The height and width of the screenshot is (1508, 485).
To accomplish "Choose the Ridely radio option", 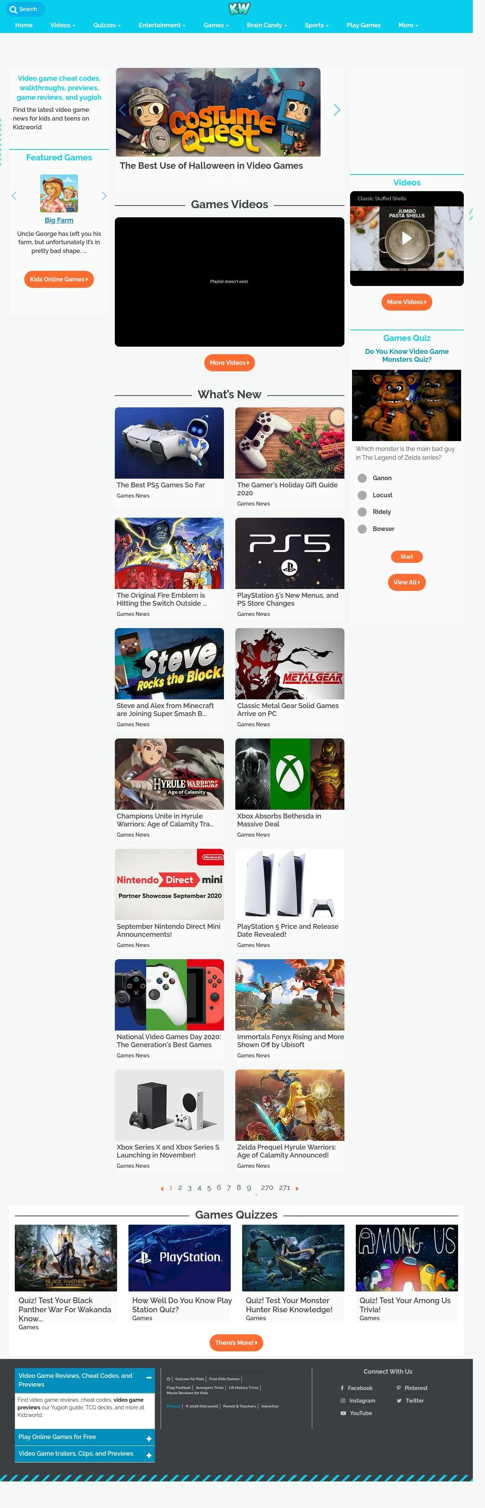I will (362, 512).
